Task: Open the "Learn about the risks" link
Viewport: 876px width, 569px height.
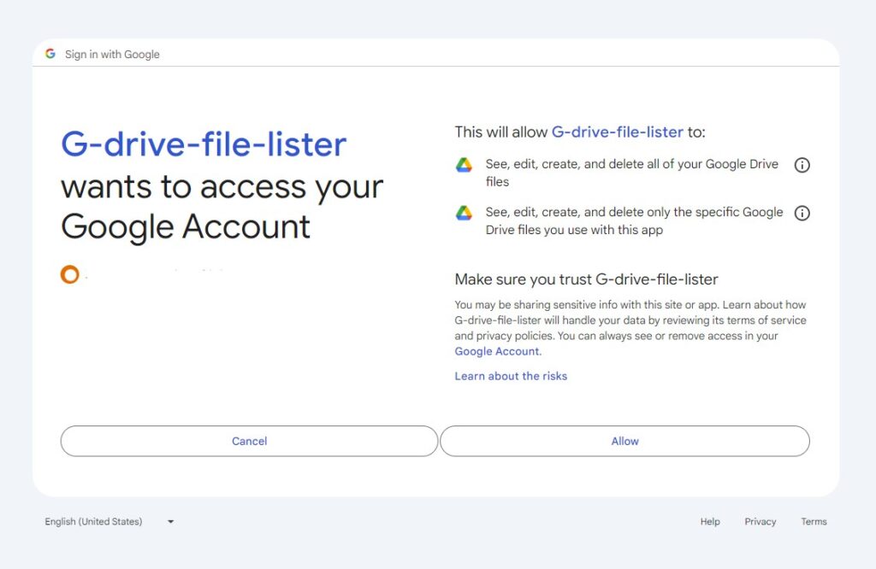Action: point(511,376)
